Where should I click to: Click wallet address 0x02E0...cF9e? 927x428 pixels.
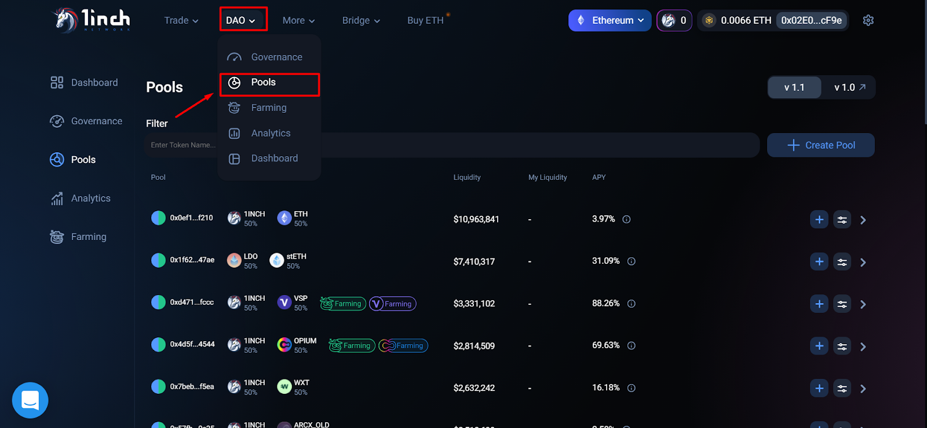[811, 20]
